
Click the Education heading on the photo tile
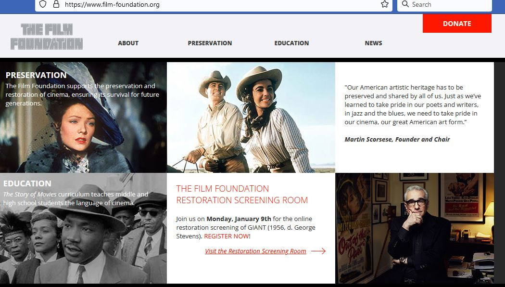pos(27,183)
